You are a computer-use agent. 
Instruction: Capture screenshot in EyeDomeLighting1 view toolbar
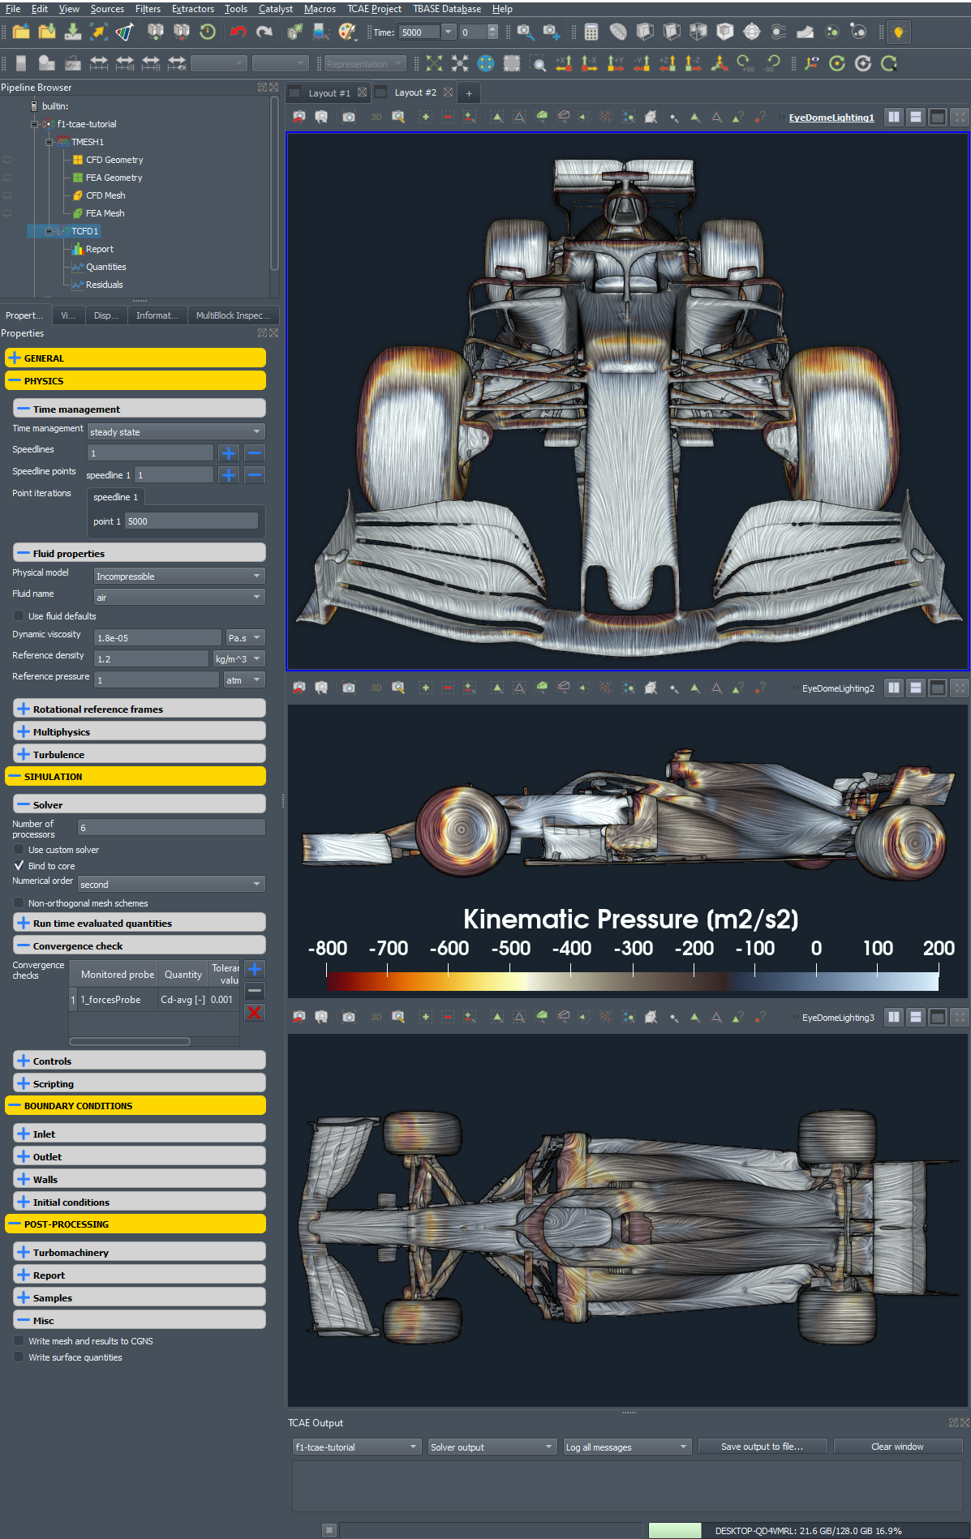(x=349, y=118)
